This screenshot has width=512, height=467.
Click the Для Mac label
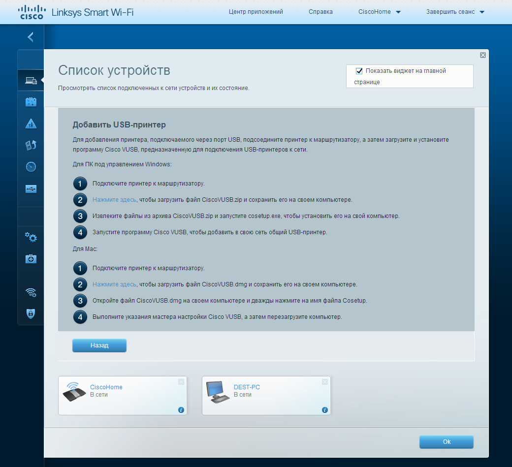click(x=85, y=249)
